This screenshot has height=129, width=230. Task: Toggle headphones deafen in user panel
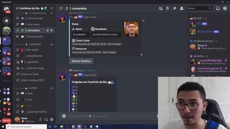pos(46,119)
